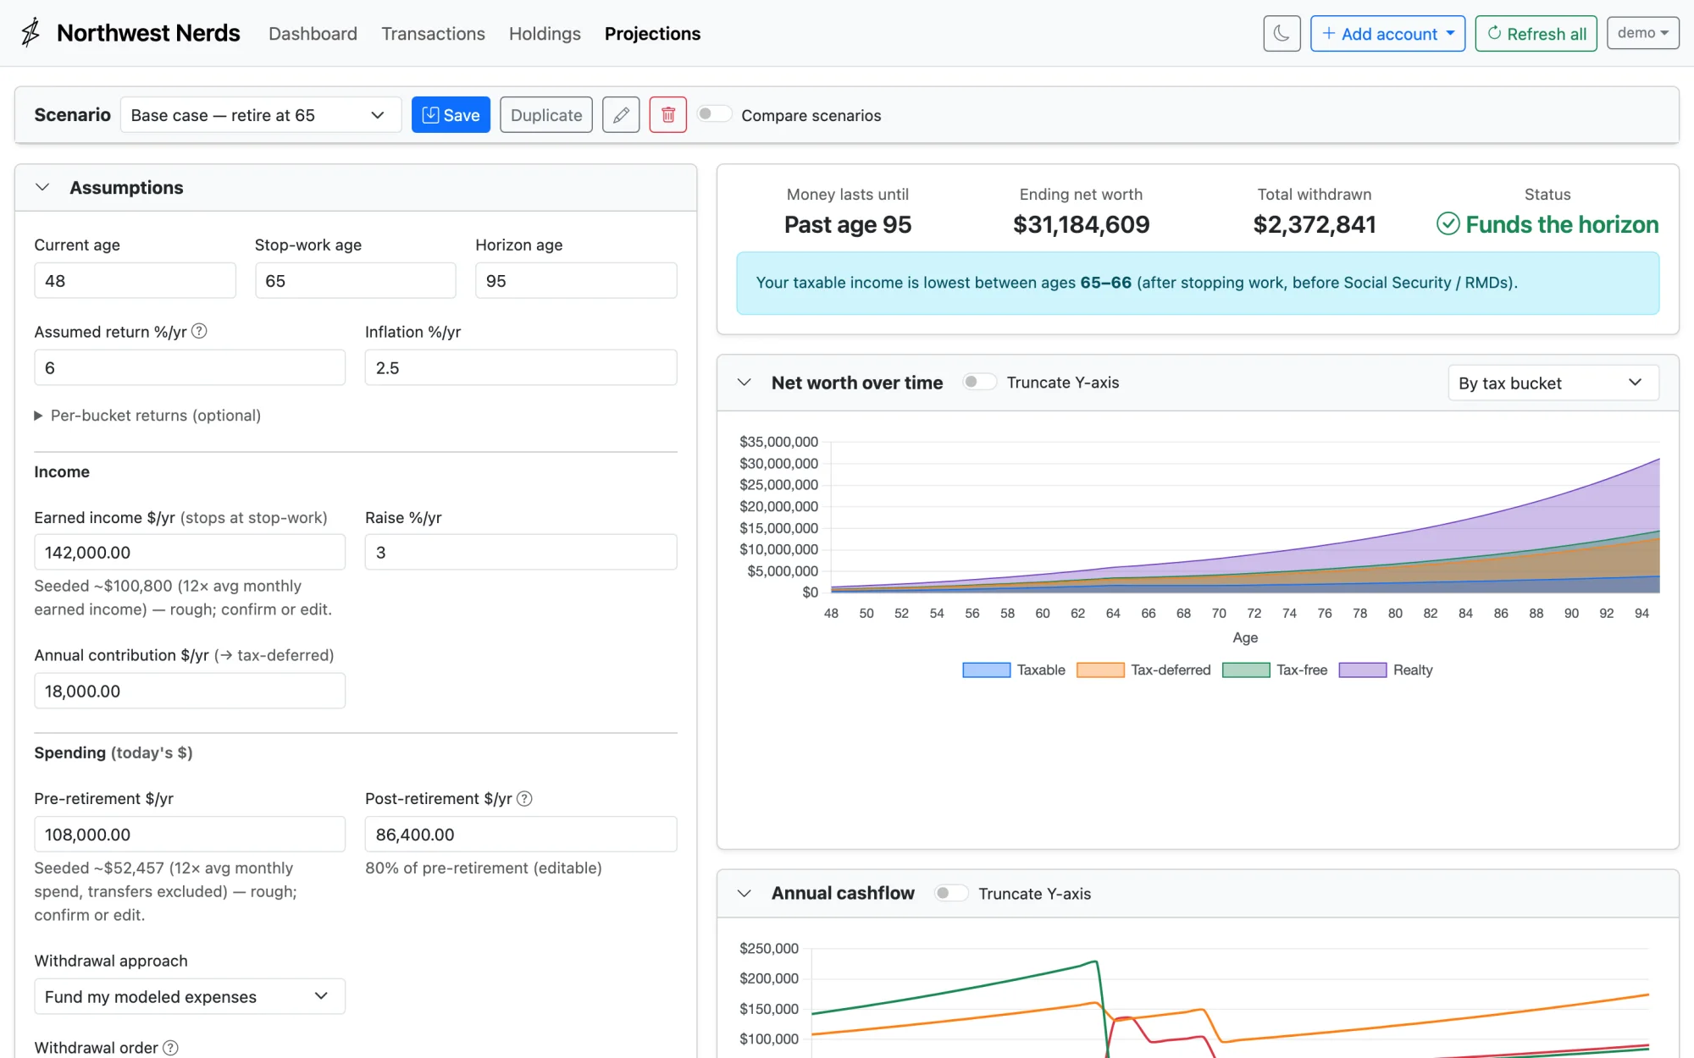Click the help icon beside Post-retirement $/yr
Image resolution: width=1694 pixels, height=1058 pixels.
[x=524, y=798]
